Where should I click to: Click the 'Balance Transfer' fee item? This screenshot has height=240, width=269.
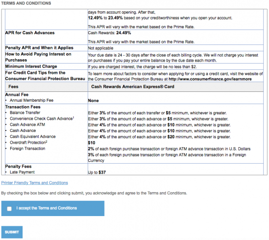[25, 112]
